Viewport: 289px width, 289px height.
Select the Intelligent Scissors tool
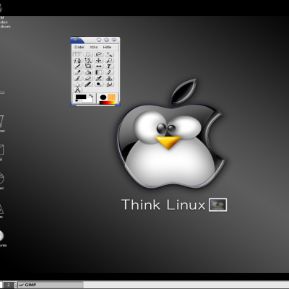click(88, 61)
